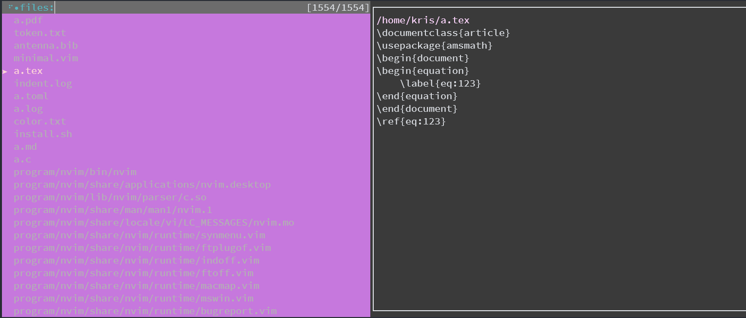
Task: Open the bugreport.vim runtime file
Action: click(144, 311)
